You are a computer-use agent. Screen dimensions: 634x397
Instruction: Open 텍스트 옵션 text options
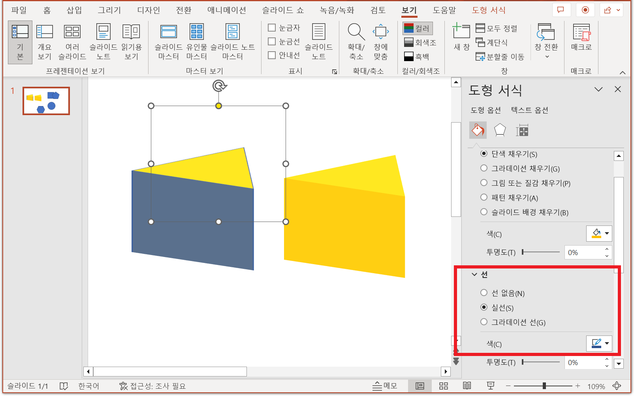530,110
